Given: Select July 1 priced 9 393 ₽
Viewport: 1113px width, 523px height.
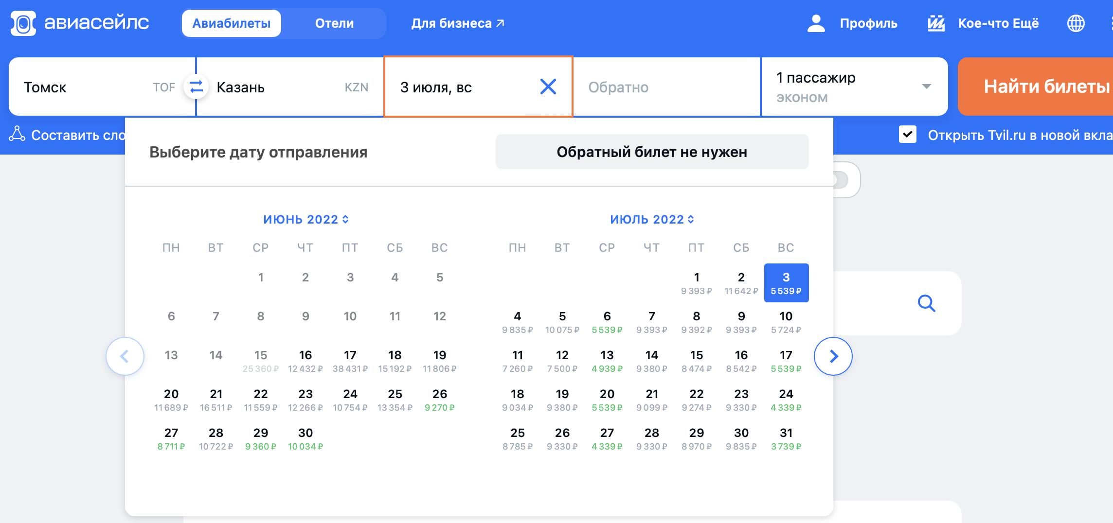Looking at the screenshot, I should pyautogui.click(x=697, y=283).
